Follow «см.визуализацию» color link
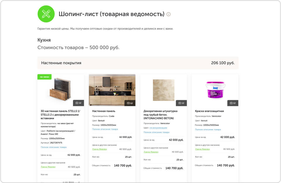The image size is (281, 183). pos(158,128)
